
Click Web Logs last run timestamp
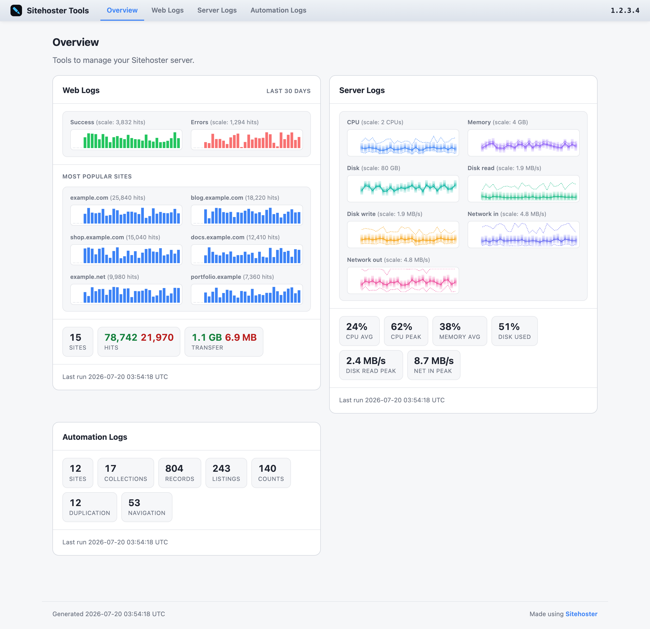point(115,377)
